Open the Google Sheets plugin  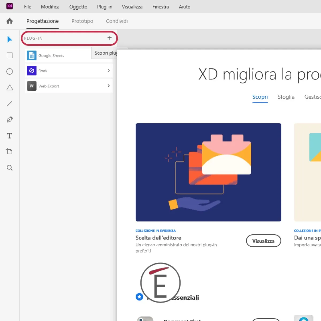pyautogui.click(x=51, y=55)
